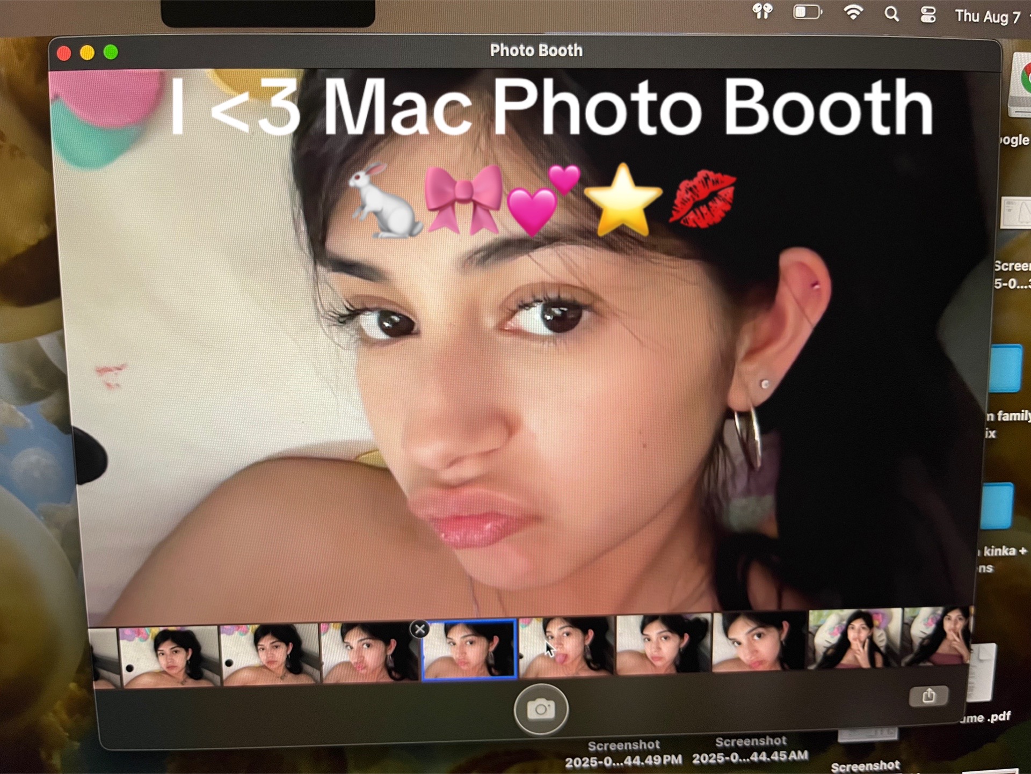1031x774 pixels.
Task: Check the battery status icon
Action: (808, 12)
